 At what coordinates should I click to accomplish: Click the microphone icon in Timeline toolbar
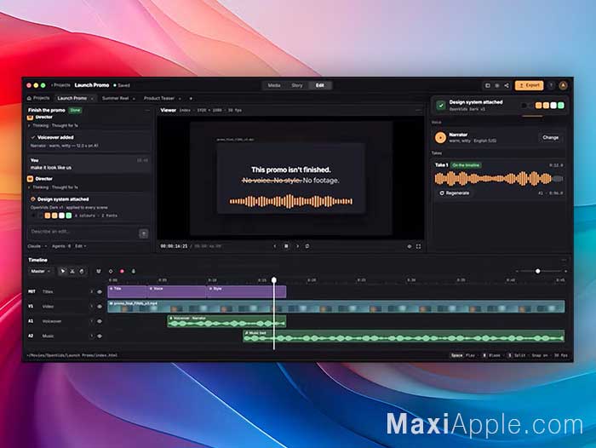tap(133, 271)
